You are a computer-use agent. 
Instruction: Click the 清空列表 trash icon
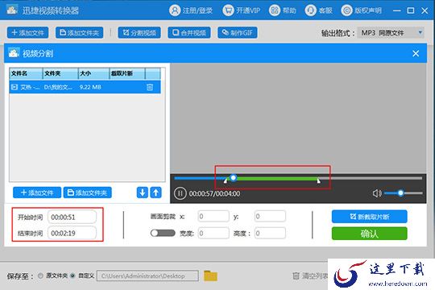click(x=296, y=275)
